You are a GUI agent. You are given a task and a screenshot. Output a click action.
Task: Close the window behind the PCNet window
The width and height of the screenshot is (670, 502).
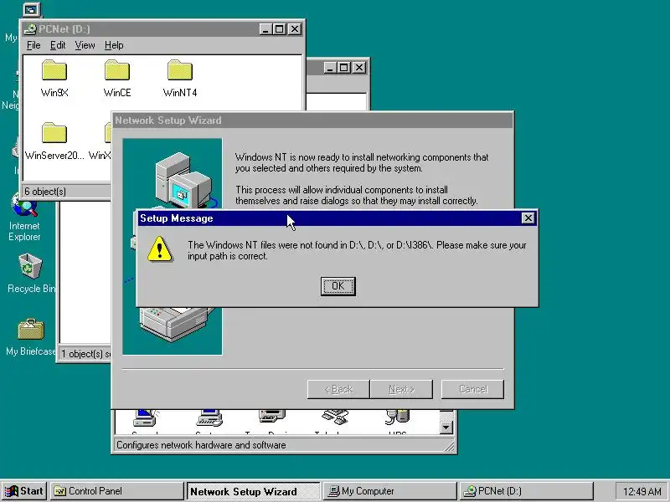click(359, 68)
